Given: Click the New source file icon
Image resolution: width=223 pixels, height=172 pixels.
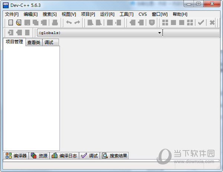Looking at the screenshot, I should pos(11,23).
